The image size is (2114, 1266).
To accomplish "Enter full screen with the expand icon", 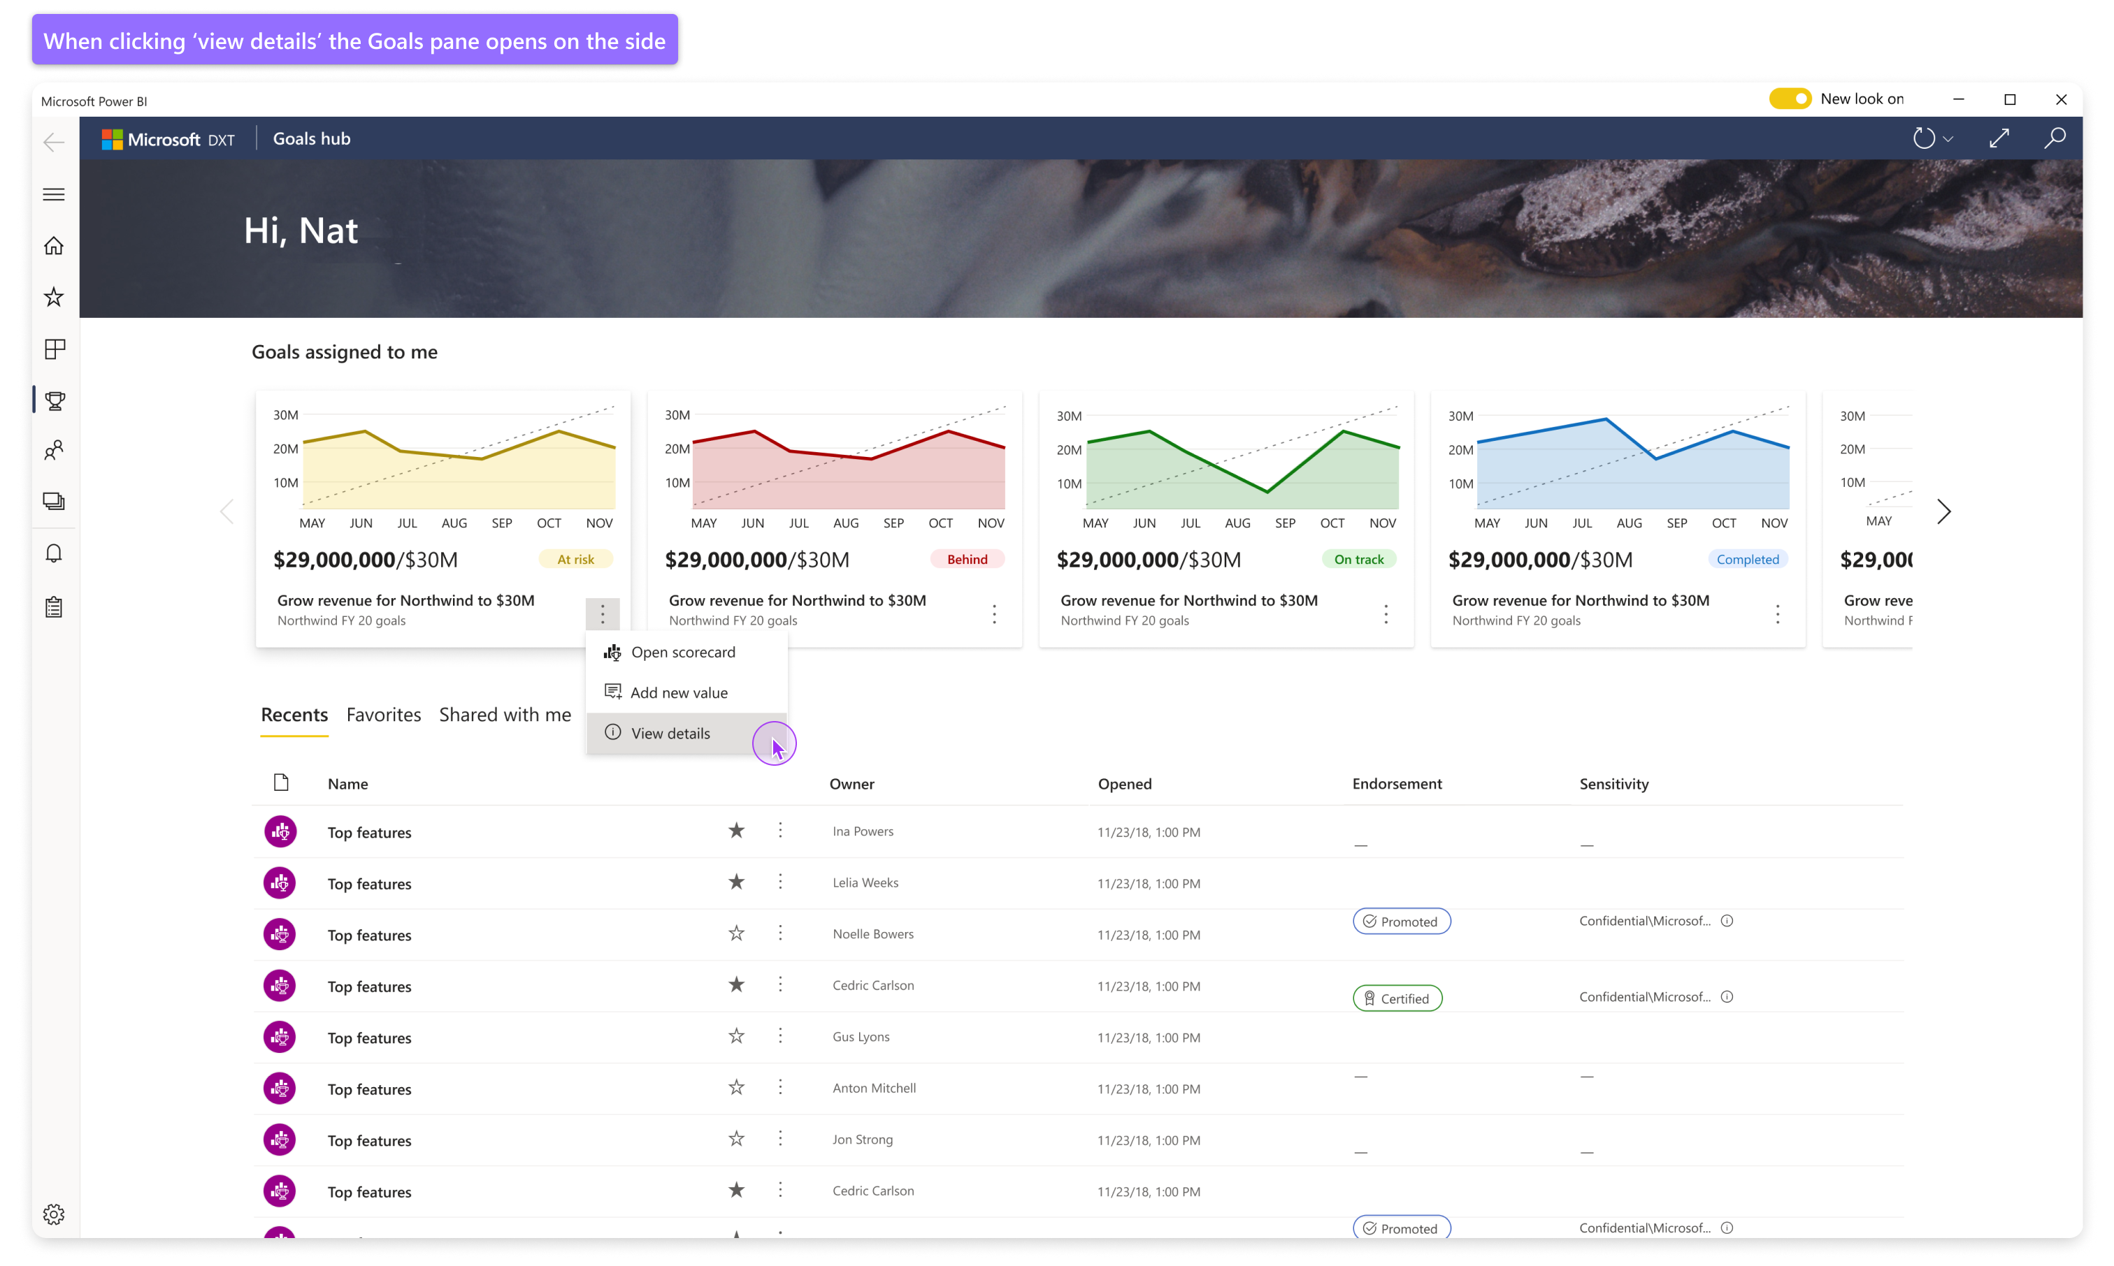I will [1999, 138].
